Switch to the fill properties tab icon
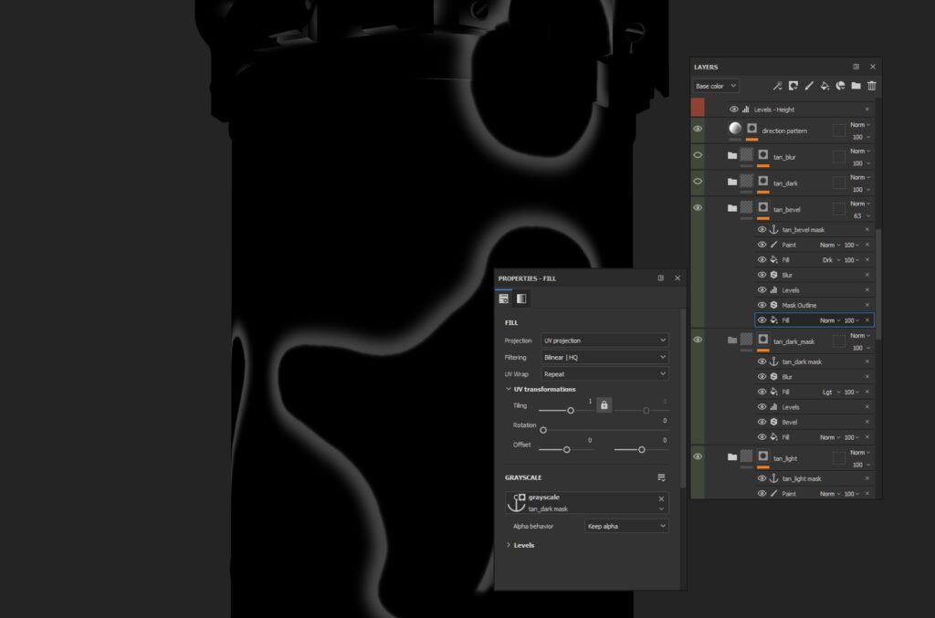 [x=504, y=299]
